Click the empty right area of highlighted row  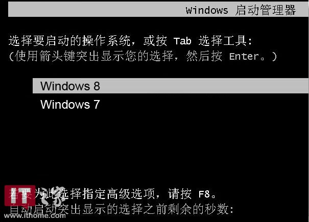(204, 86)
